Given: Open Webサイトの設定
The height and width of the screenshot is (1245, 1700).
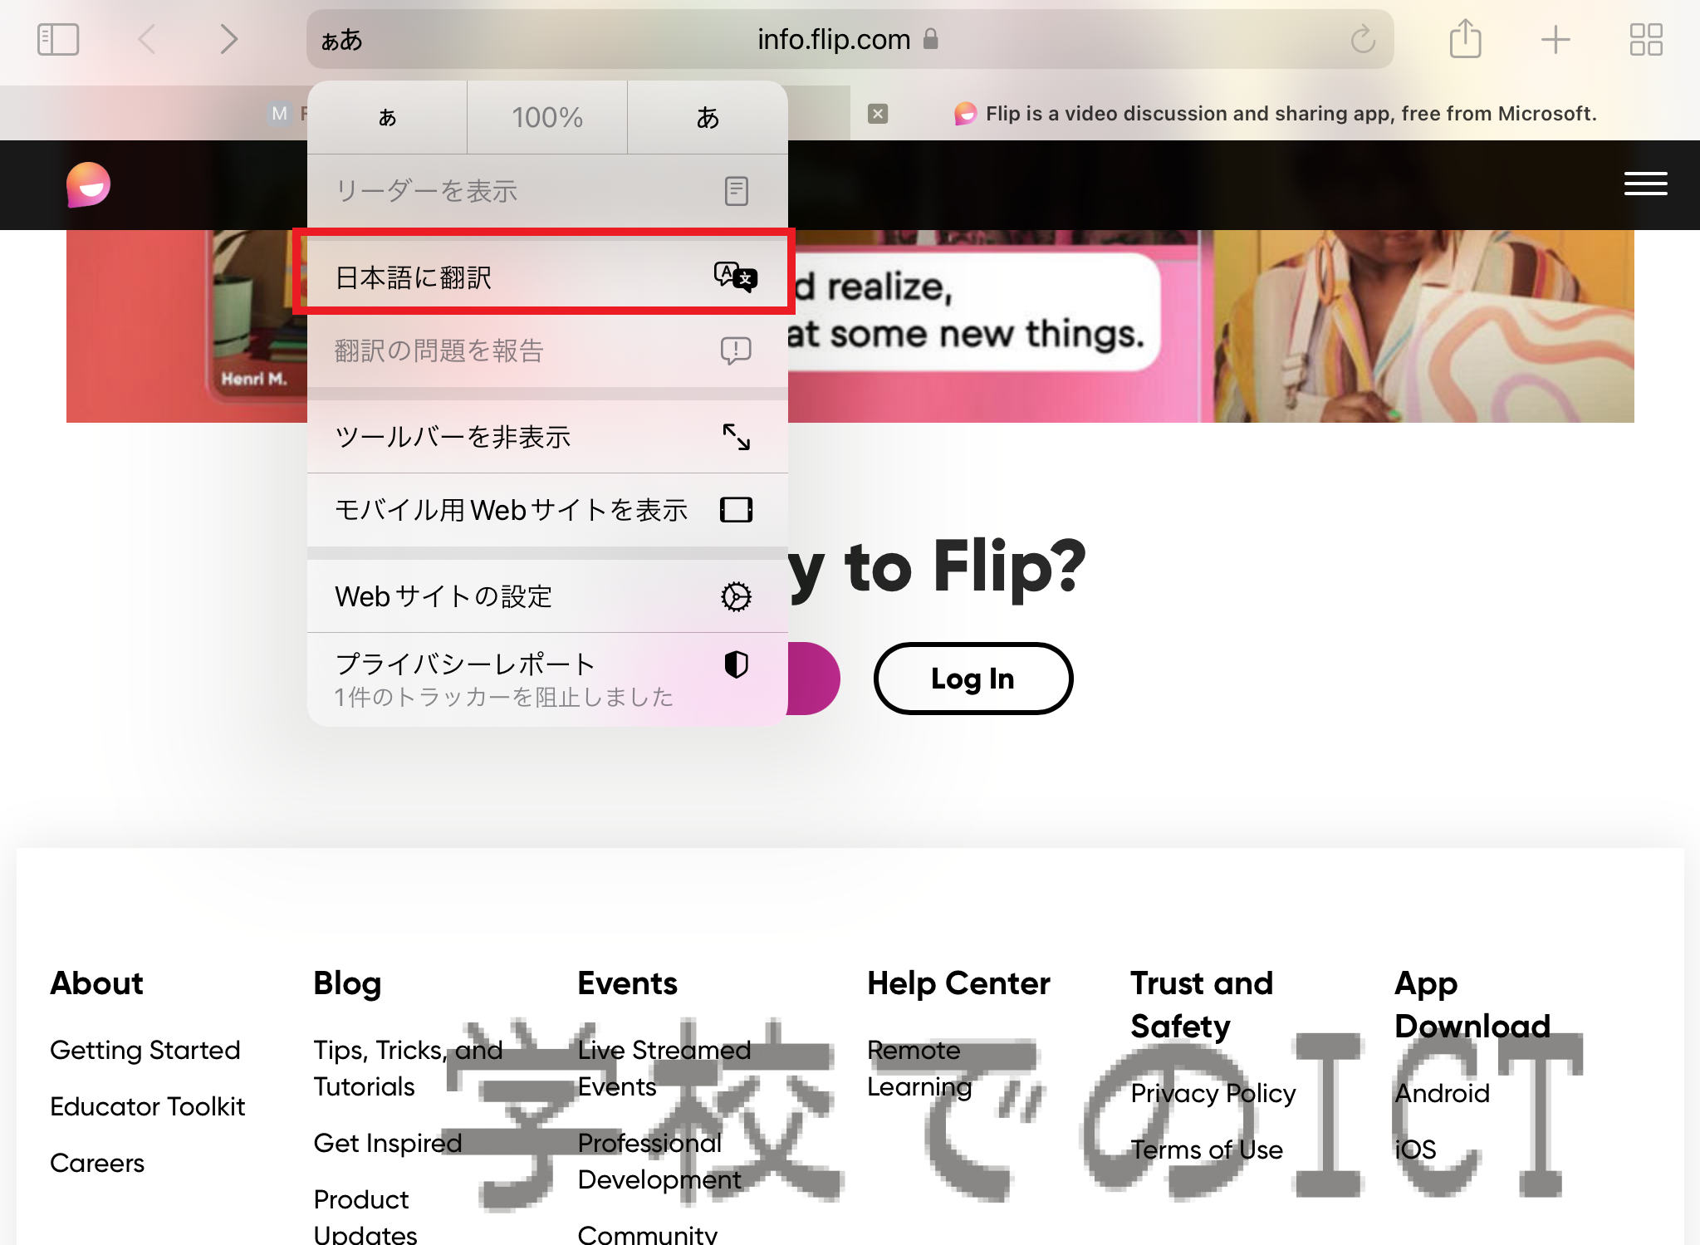Looking at the screenshot, I should tap(547, 596).
